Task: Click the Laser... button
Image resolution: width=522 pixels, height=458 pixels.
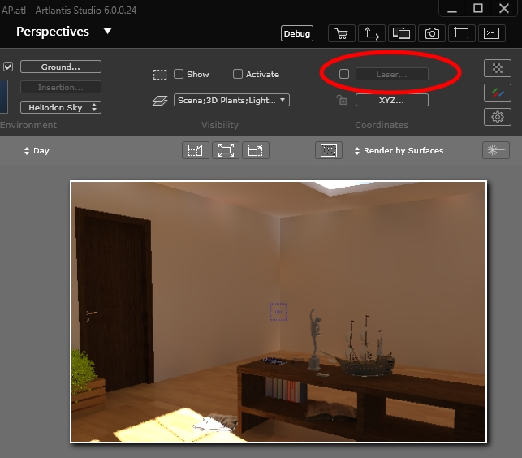Action: point(392,74)
